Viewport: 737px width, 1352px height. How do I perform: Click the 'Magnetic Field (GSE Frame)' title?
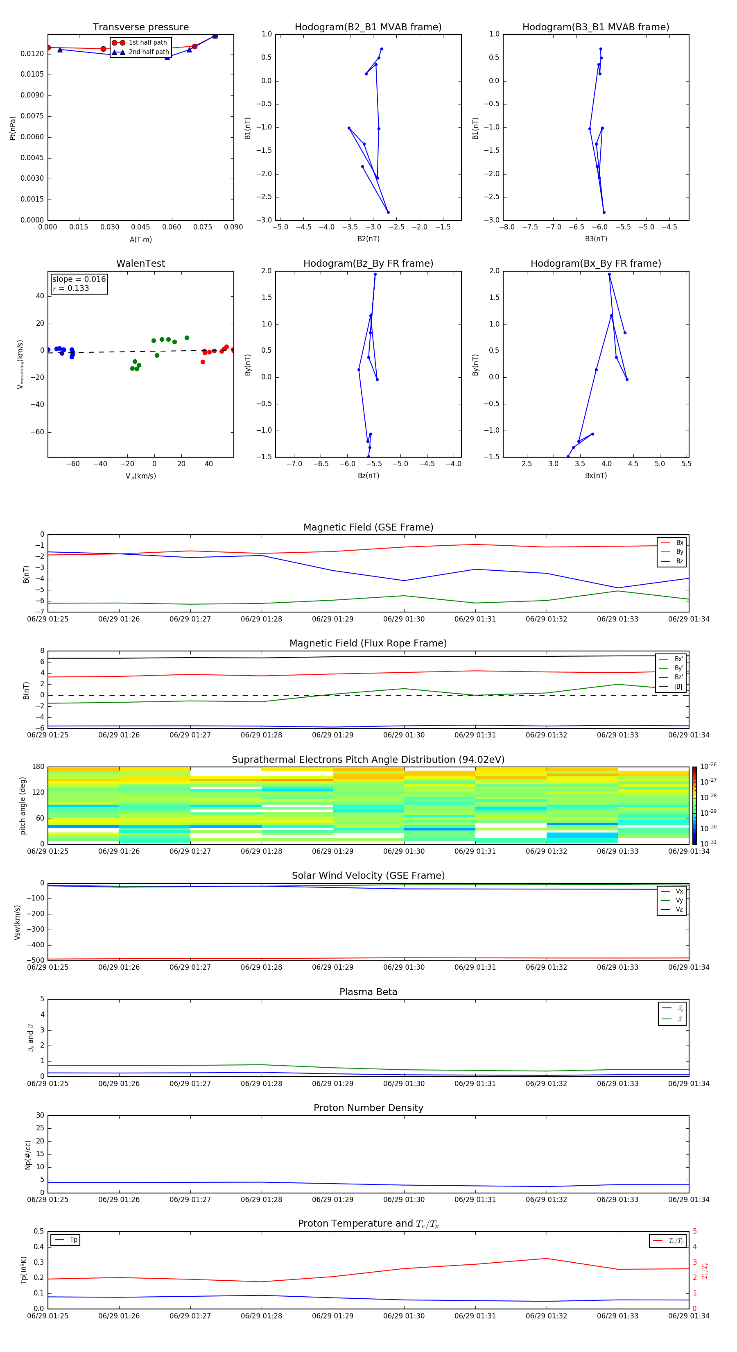pos(368,527)
